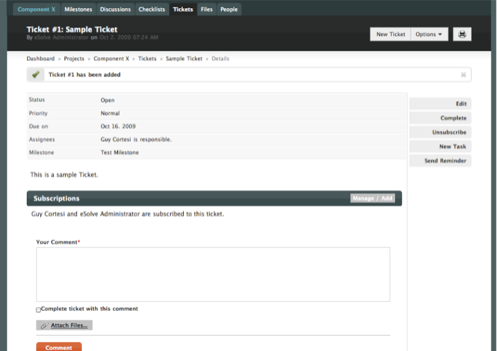Go to the Discussions tab
This screenshot has width=497, height=351.
[116, 9]
